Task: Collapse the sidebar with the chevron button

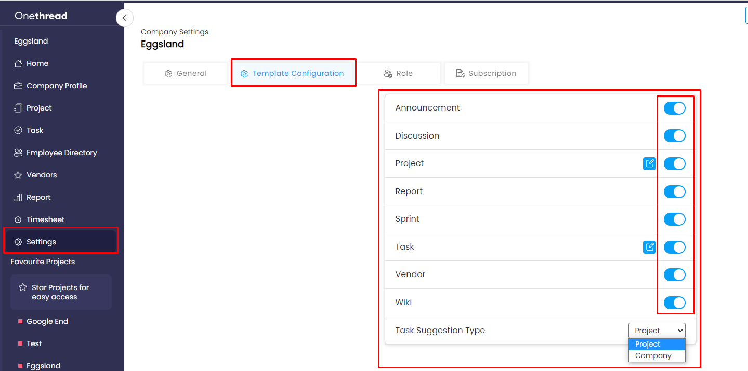Action: (x=124, y=18)
